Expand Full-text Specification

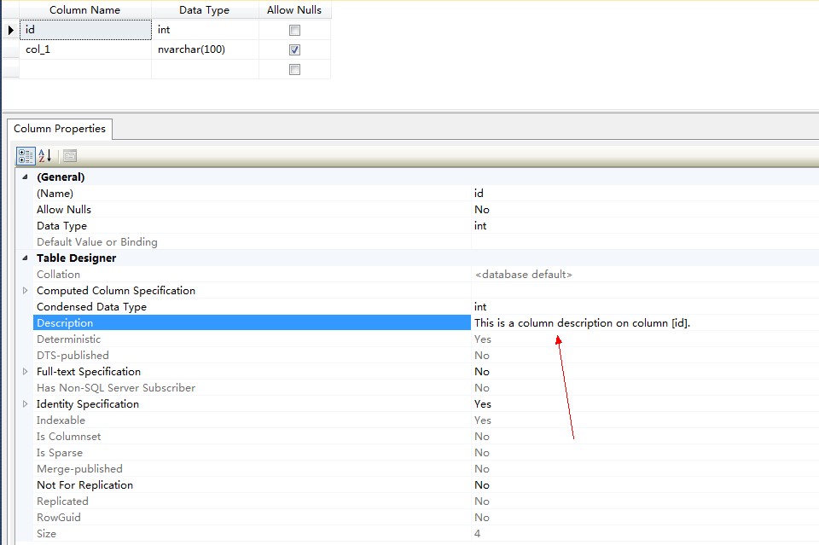(25, 371)
